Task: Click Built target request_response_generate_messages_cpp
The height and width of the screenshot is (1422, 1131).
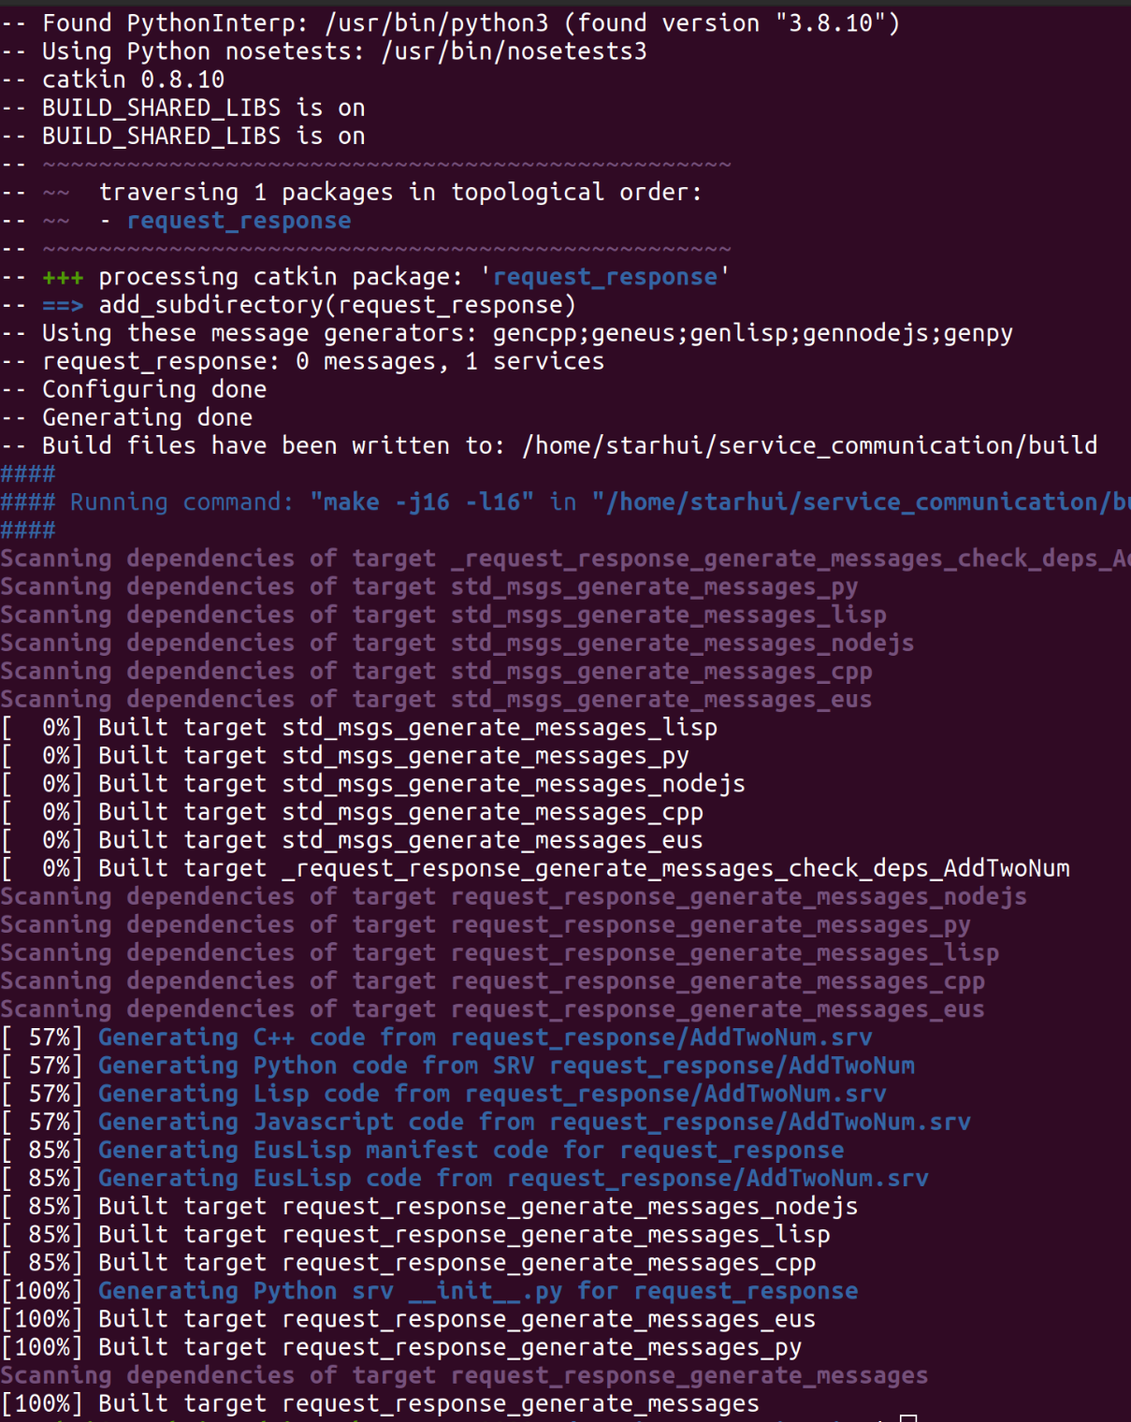Action: 457,1263
